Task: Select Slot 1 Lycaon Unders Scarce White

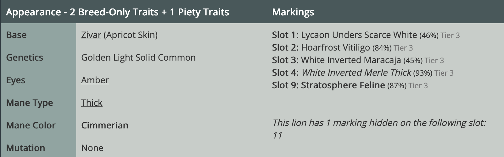Action: (359, 35)
